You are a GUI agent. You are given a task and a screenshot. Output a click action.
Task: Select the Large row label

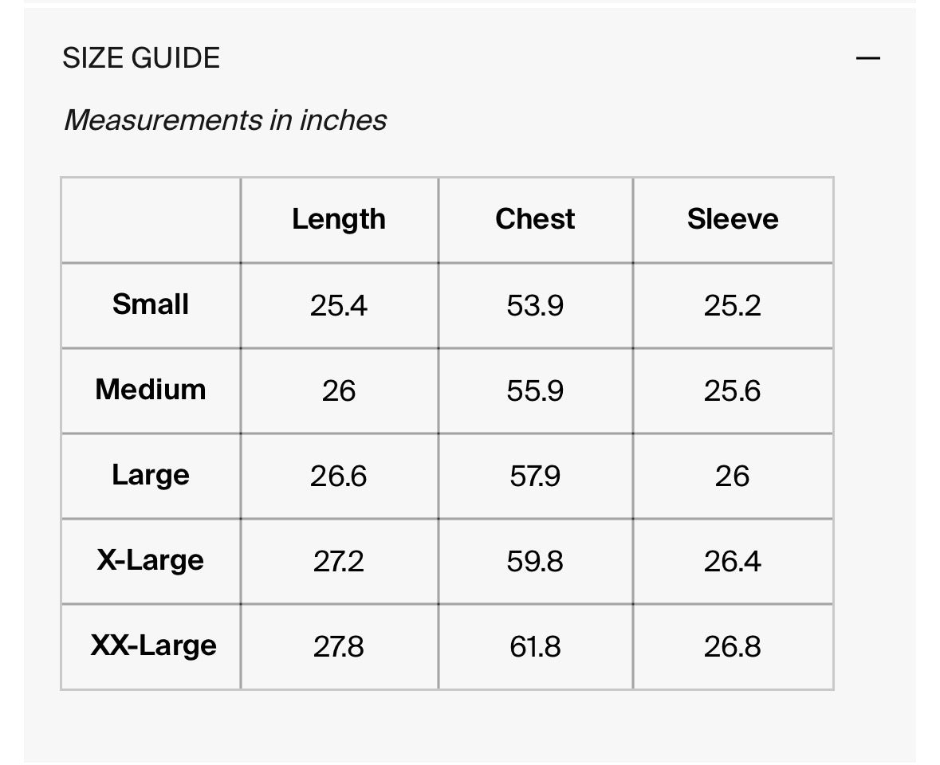pyautogui.click(x=151, y=475)
